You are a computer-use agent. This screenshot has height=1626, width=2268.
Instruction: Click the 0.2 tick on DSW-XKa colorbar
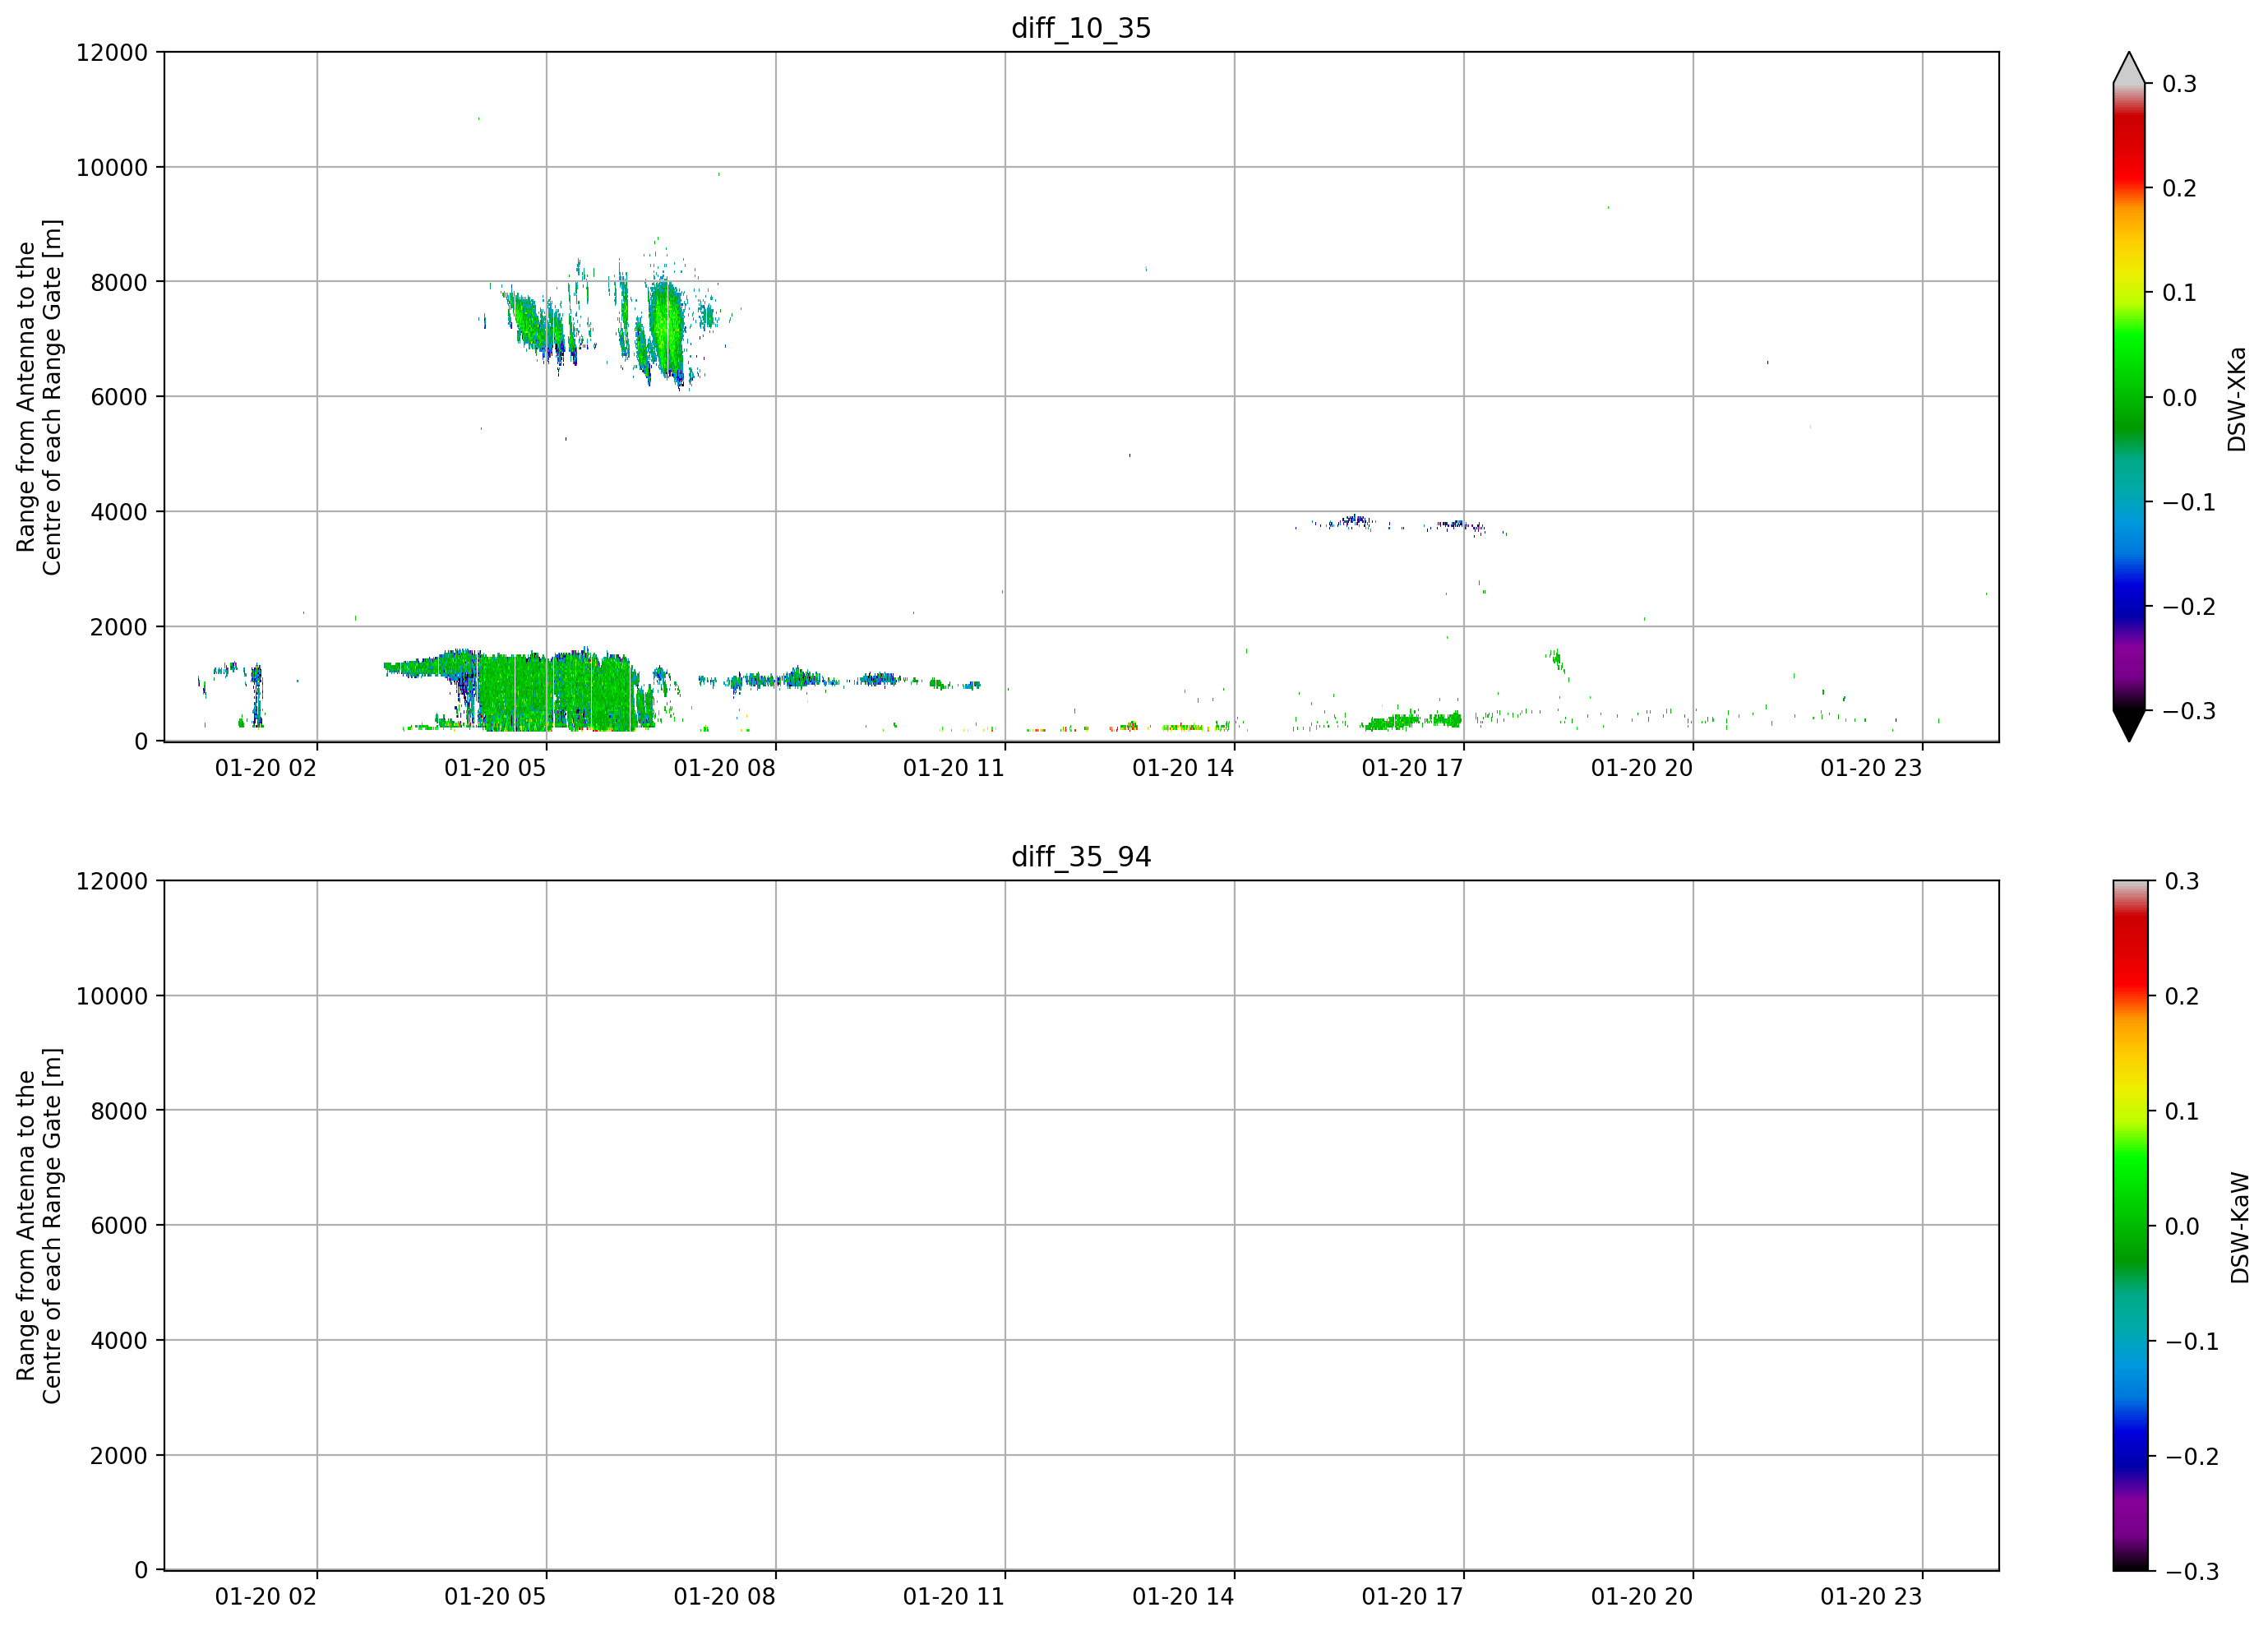click(x=2179, y=189)
